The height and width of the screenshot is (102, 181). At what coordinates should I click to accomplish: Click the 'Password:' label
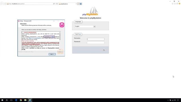point(77,42)
